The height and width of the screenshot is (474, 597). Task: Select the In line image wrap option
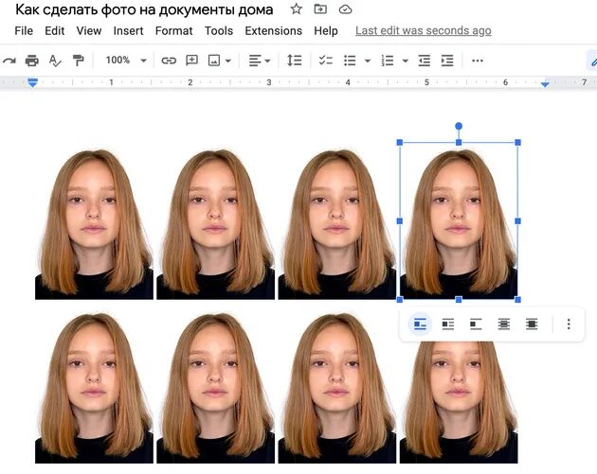(x=420, y=325)
